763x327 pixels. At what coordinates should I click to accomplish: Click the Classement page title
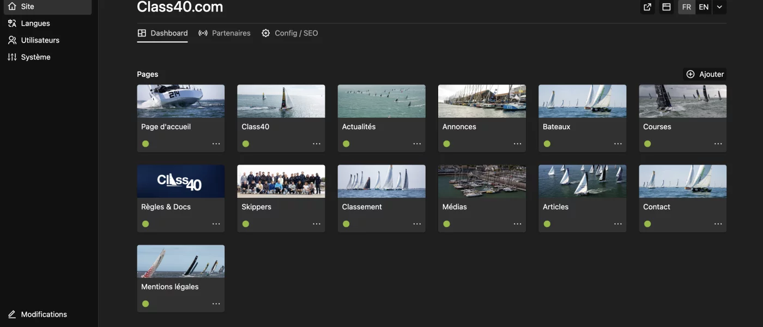pyautogui.click(x=362, y=207)
